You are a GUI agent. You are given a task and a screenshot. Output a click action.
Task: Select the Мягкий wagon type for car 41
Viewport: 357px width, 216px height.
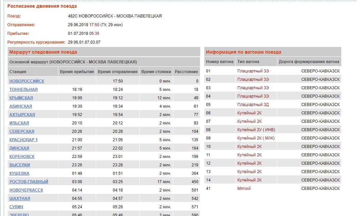(244, 188)
